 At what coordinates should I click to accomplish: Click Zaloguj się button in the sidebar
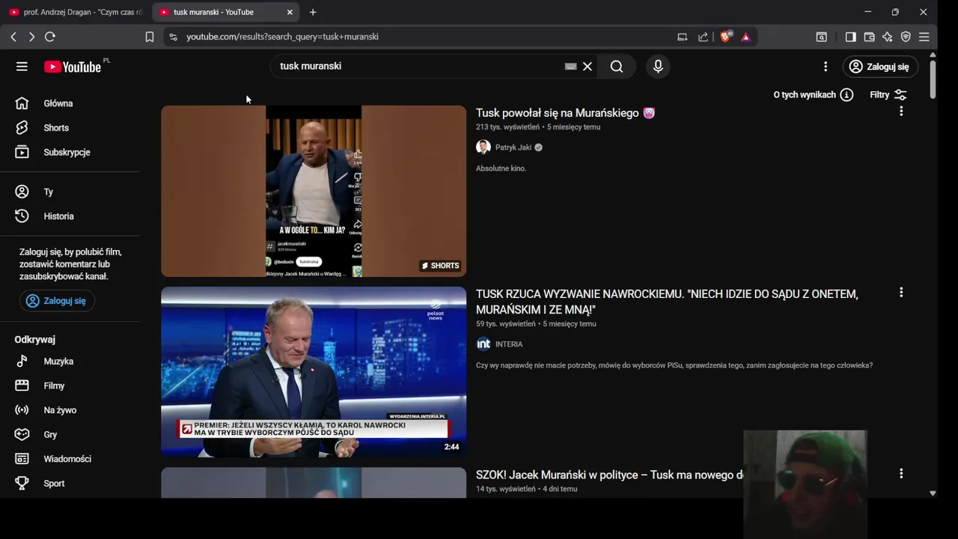click(x=57, y=301)
